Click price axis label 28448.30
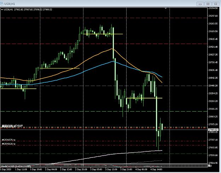 pyautogui.click(x=213, y=85)
